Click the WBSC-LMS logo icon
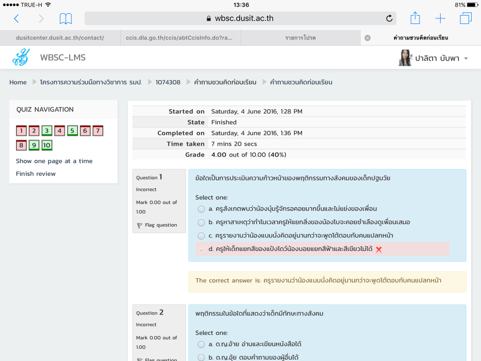This screenshot has height=361, width=481. click(21, 58)
